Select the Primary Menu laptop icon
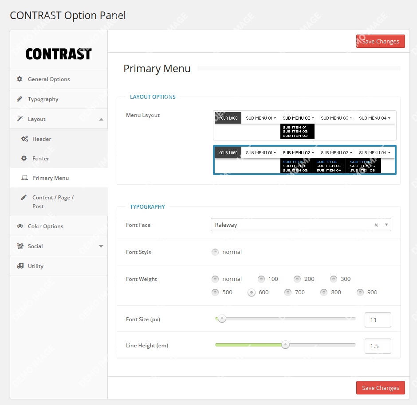Viewport: 417px width, 405px height. pyautogui.click(x=25, y=178)
